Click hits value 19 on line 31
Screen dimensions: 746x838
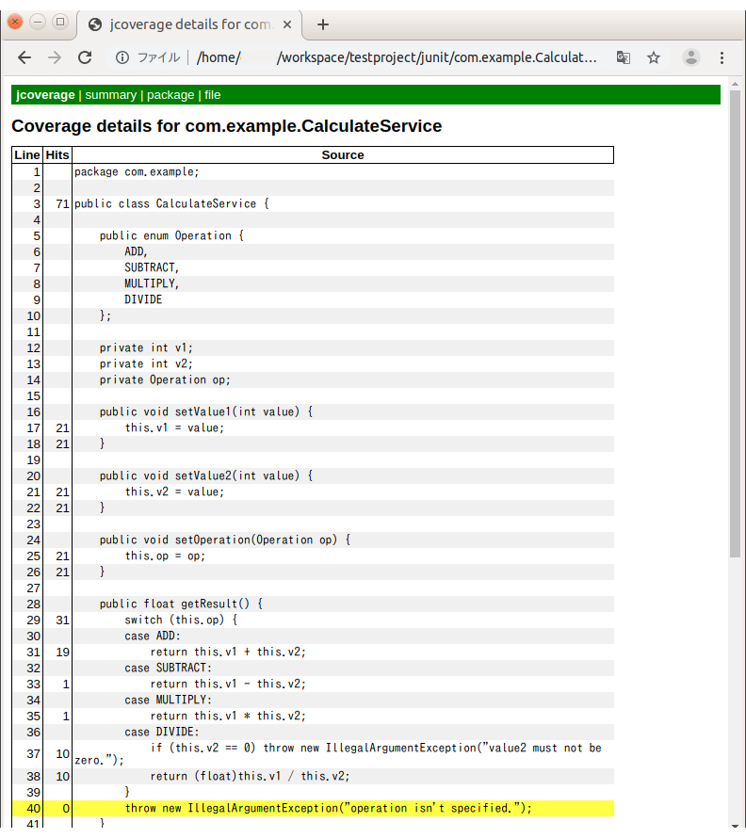62,653
